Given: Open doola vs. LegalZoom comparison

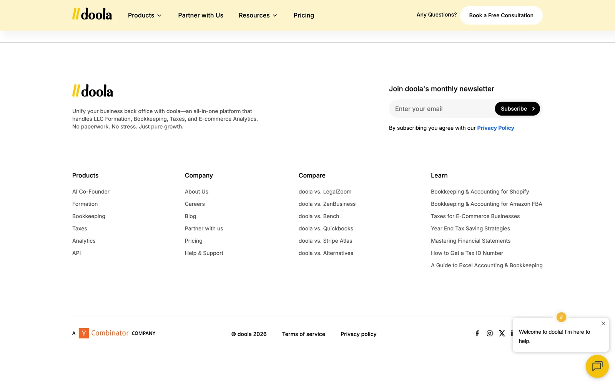Looking at the screenshot, I should pos(325,192).
